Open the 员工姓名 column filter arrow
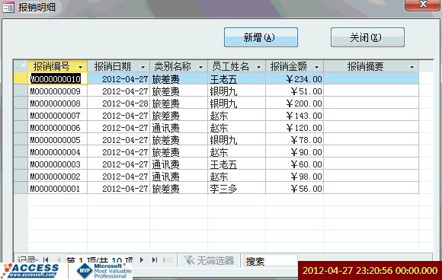This screenshot has height=280, width=442. click(258, 67)
